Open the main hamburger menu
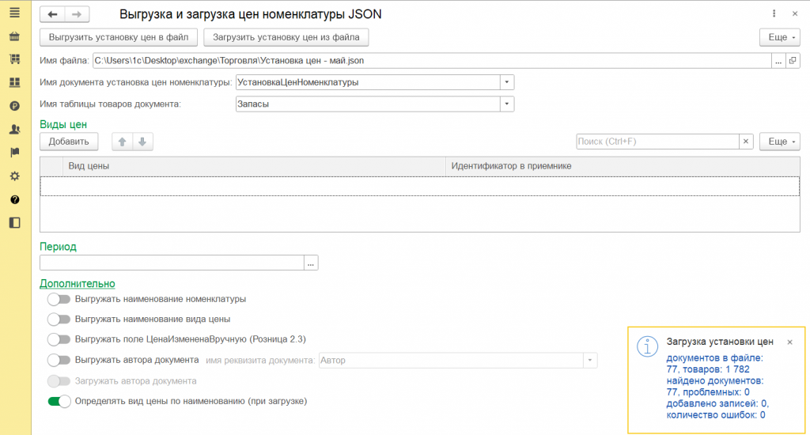The width and height of the screenshot is (810, 435). [14, 13]
